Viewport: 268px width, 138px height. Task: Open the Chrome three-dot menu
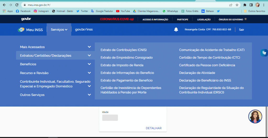pyautogui.click(x=264, y=5)
